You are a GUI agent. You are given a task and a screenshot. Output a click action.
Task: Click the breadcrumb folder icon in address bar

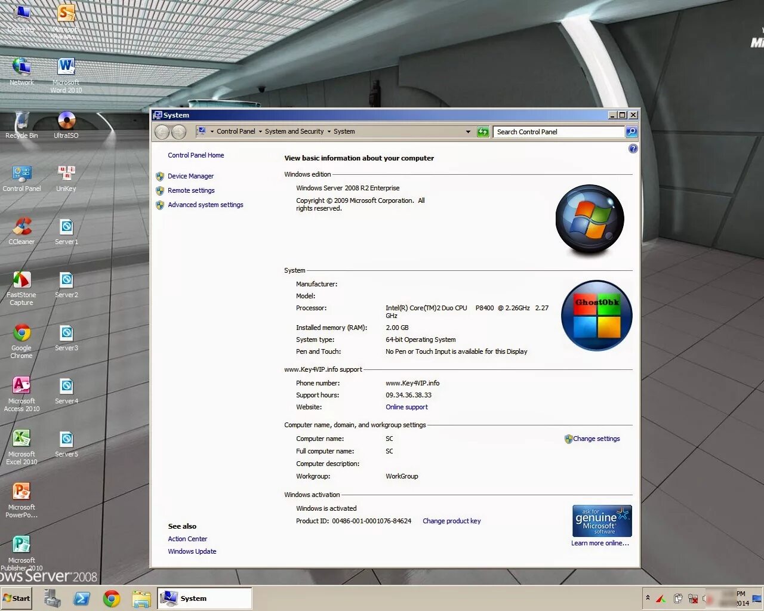[202, 131]
